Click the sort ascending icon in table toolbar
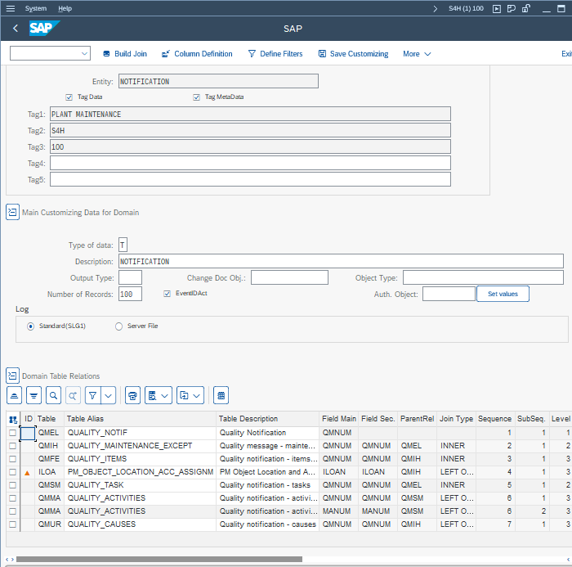The height and width of the screenshot is (567, 572). [x=14, y=395]
